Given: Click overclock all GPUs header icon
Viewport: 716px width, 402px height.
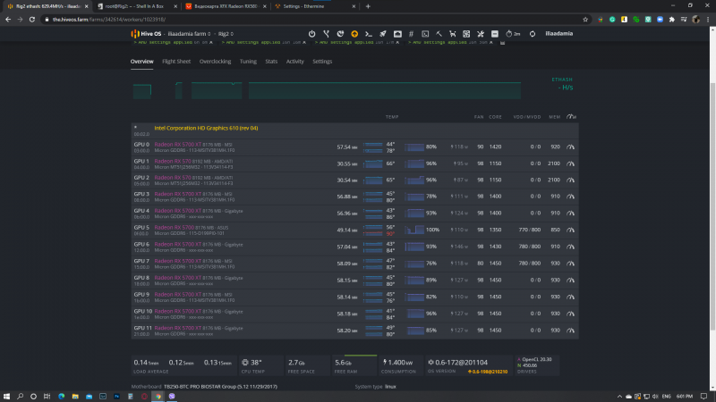Looking at the screenshot, I should tap(571, 117).
